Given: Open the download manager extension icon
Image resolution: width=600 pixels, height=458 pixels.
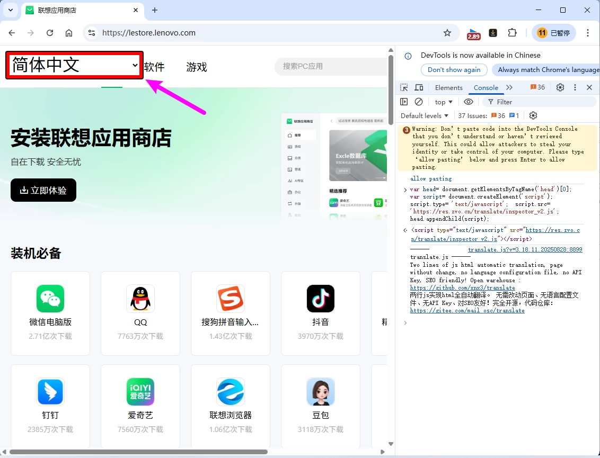Looking at the screenshot, I should click(493, 33).
